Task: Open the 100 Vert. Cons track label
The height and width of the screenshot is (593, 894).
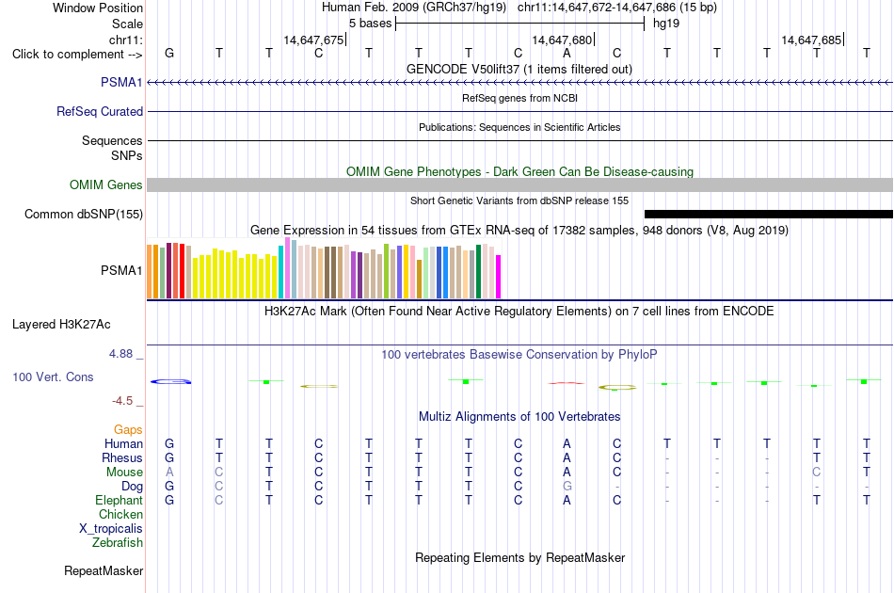Action: point(53,377)
